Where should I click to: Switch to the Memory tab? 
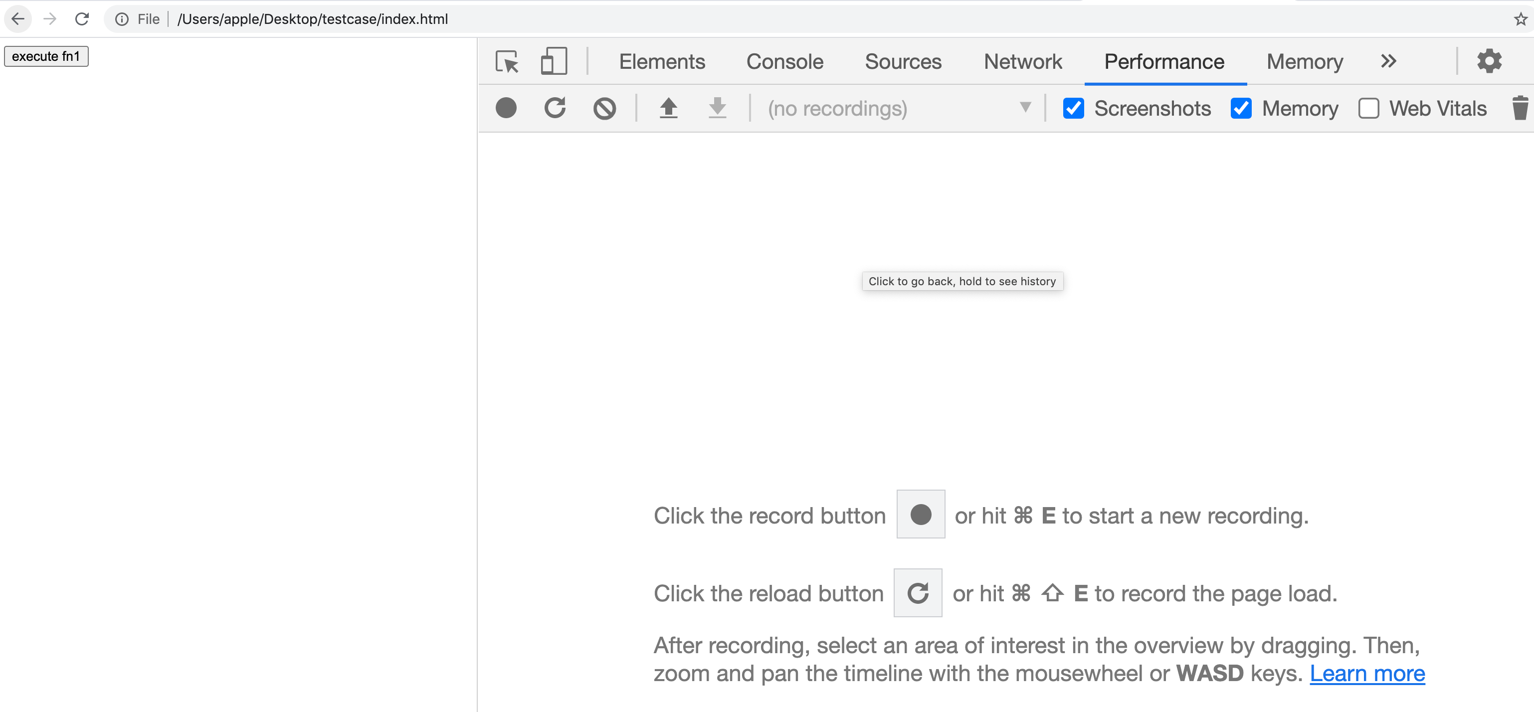pos(1304,62)
